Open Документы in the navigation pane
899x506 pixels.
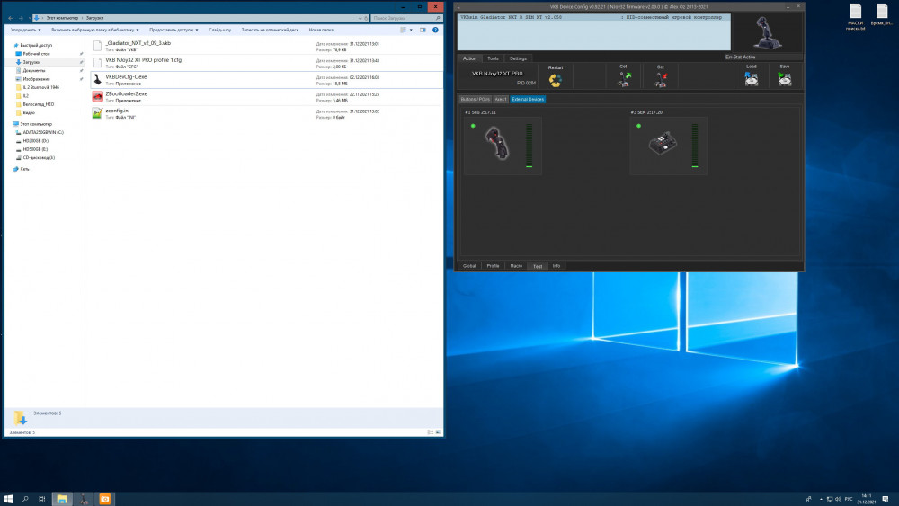(x=34, y=70)
